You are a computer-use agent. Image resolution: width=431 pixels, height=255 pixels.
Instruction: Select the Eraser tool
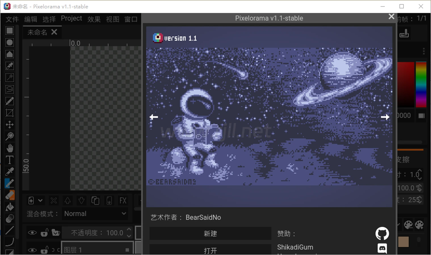[10, 195]
